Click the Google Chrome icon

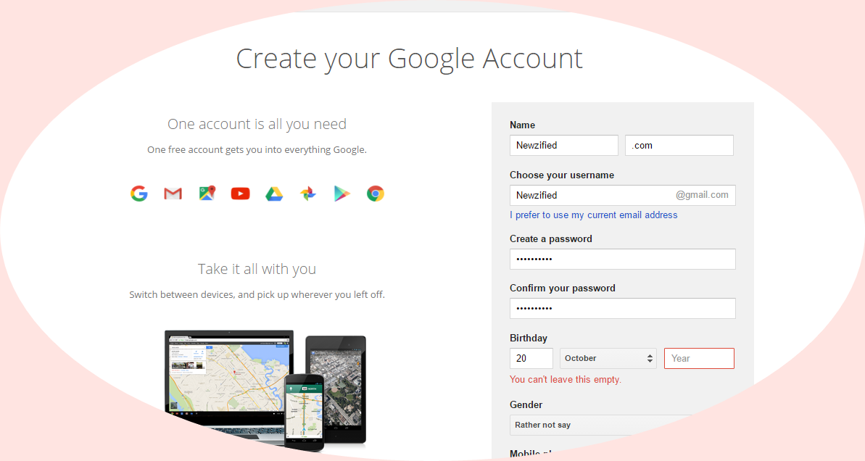[x=375, y=193]
